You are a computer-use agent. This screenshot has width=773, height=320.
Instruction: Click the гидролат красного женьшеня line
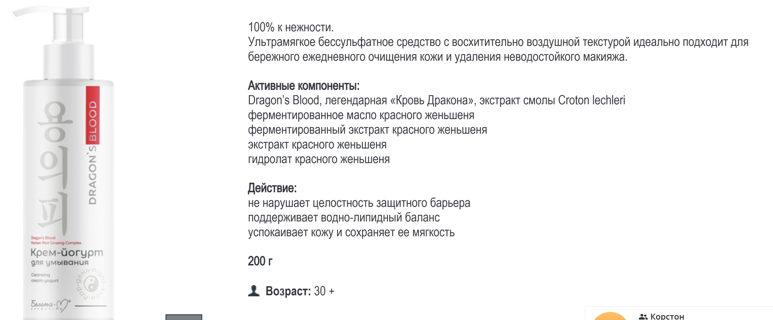(319, 159)
